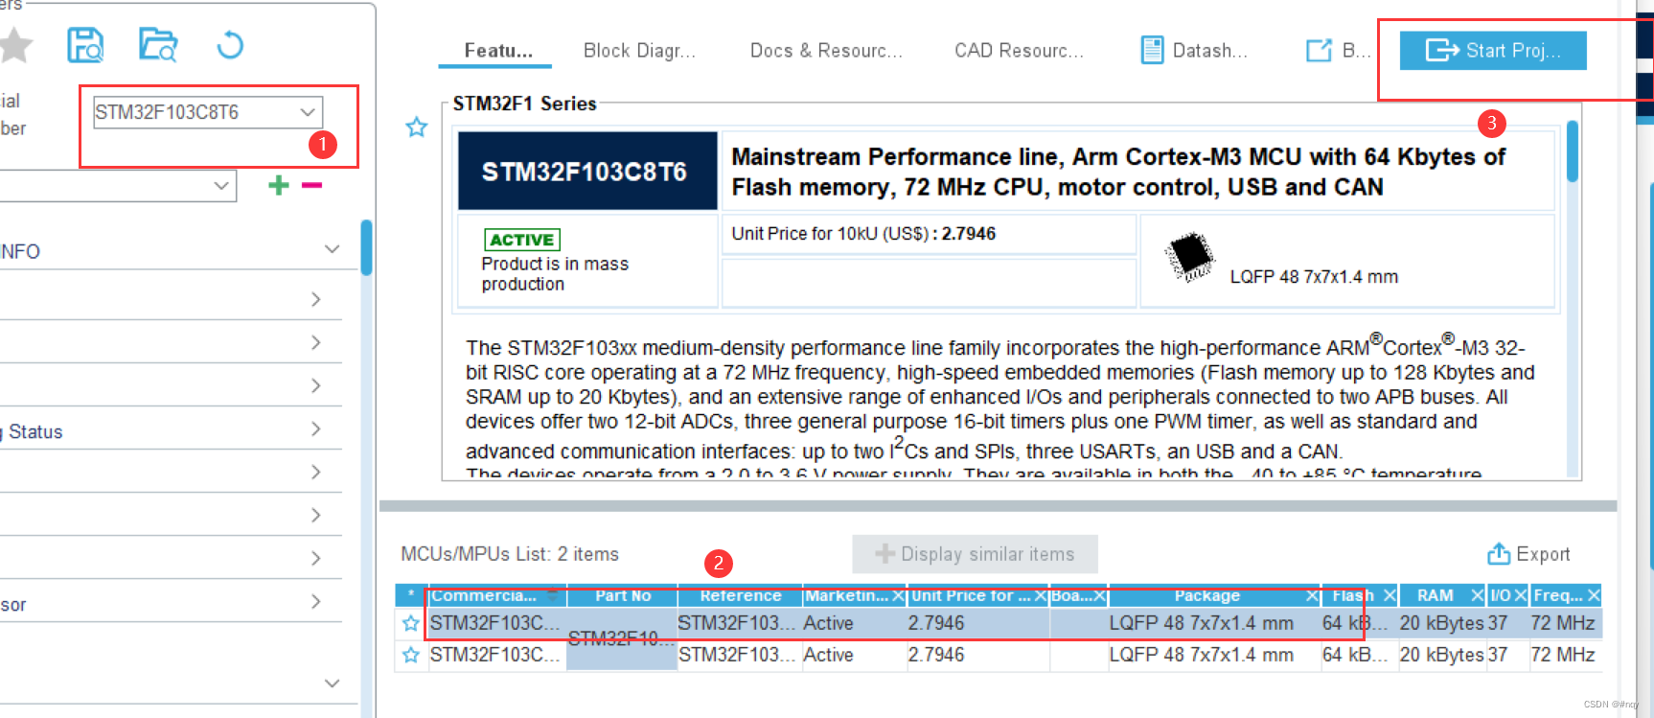Collapse the INFO section chevron
The width and height of the screenshot is (1654, 718).
[x=332, y=249]
